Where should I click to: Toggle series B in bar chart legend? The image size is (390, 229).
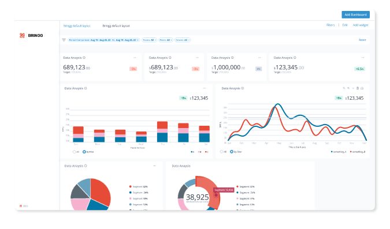click(199, 152)
